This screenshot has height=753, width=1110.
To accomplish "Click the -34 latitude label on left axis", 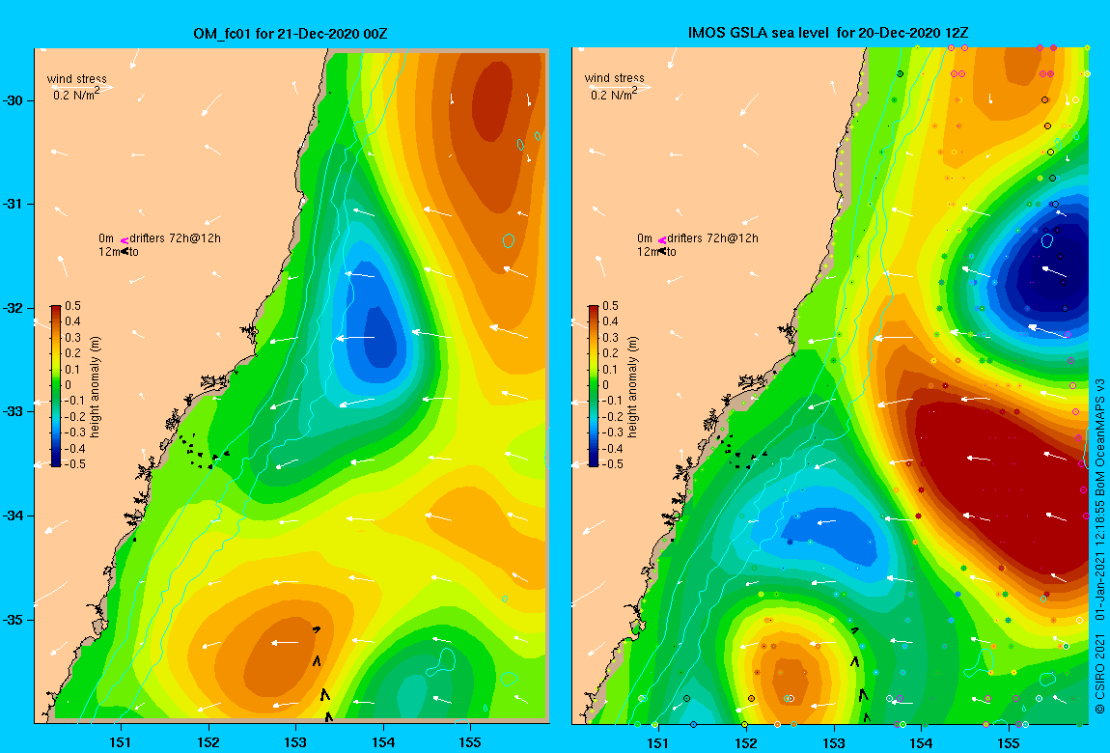I will pos(14,516).
